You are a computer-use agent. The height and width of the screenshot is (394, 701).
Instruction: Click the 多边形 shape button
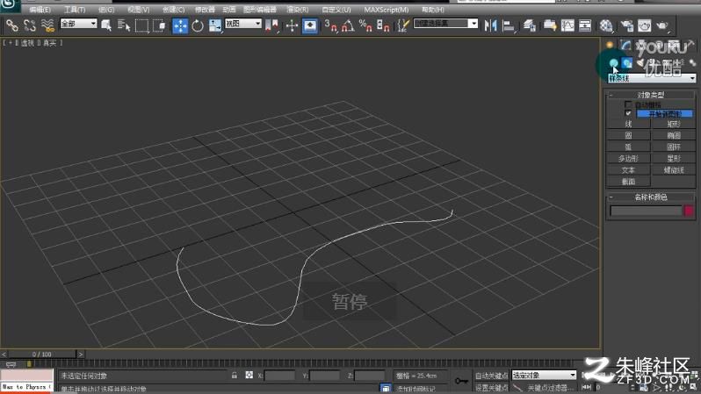coord(629,159)
